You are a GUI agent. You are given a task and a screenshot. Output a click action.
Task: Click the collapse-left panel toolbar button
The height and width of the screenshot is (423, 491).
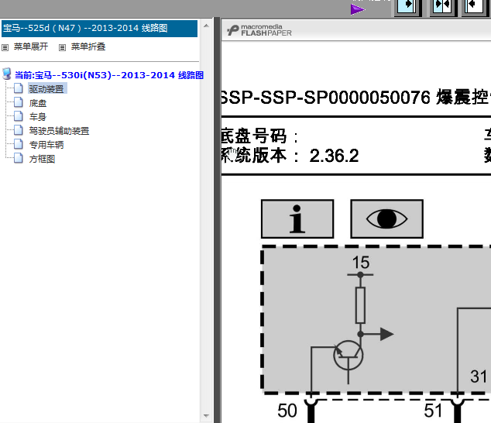(x=476, y=7)
